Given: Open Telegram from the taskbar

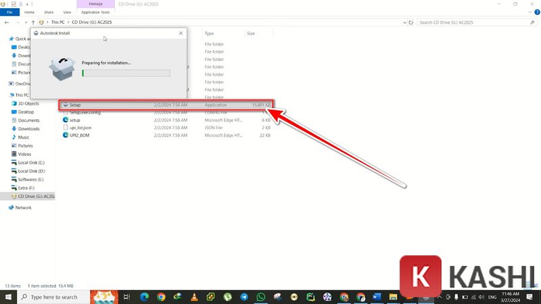Looking at the screenshot, I should click(244, 297).
